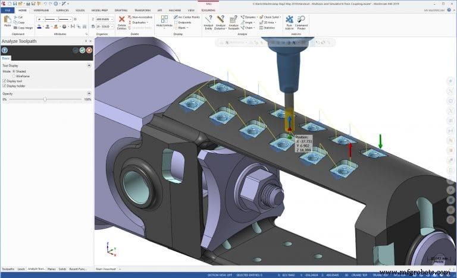Click the Paste icon in Clipboard group
The width and height of the screenshot is (457, 278).
pos(7,20)
